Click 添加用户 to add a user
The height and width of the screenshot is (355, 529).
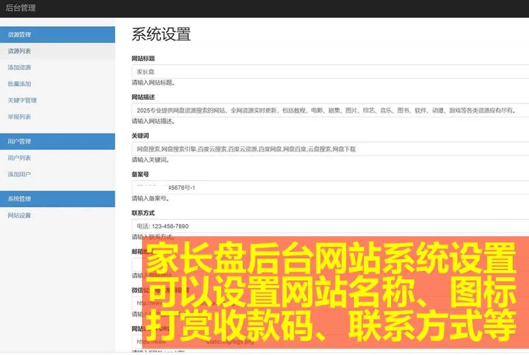click(21, 173)
